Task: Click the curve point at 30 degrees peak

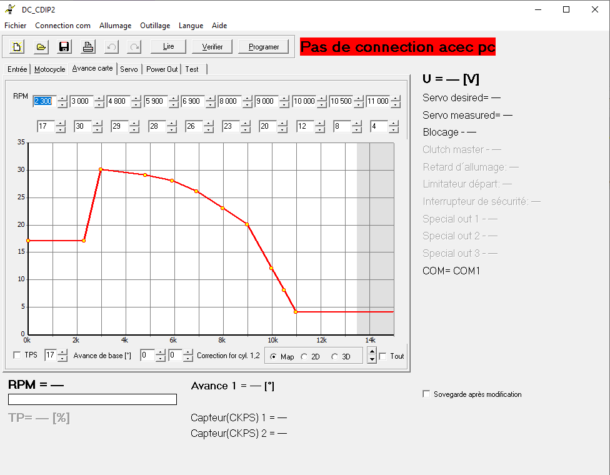Action: (101, 169)
